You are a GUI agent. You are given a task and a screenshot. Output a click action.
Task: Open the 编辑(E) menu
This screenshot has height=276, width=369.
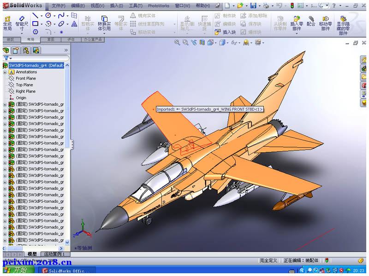(x=78, y=6)
